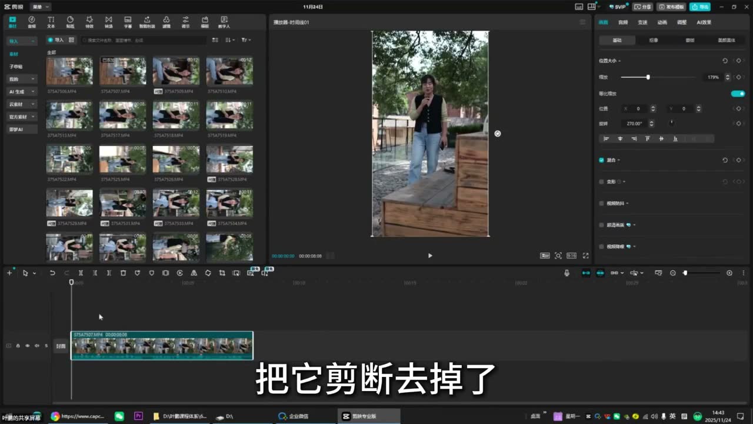Click the mirror flip icon in timeline toolbar
Screen dimensions: 753x424
194,273
